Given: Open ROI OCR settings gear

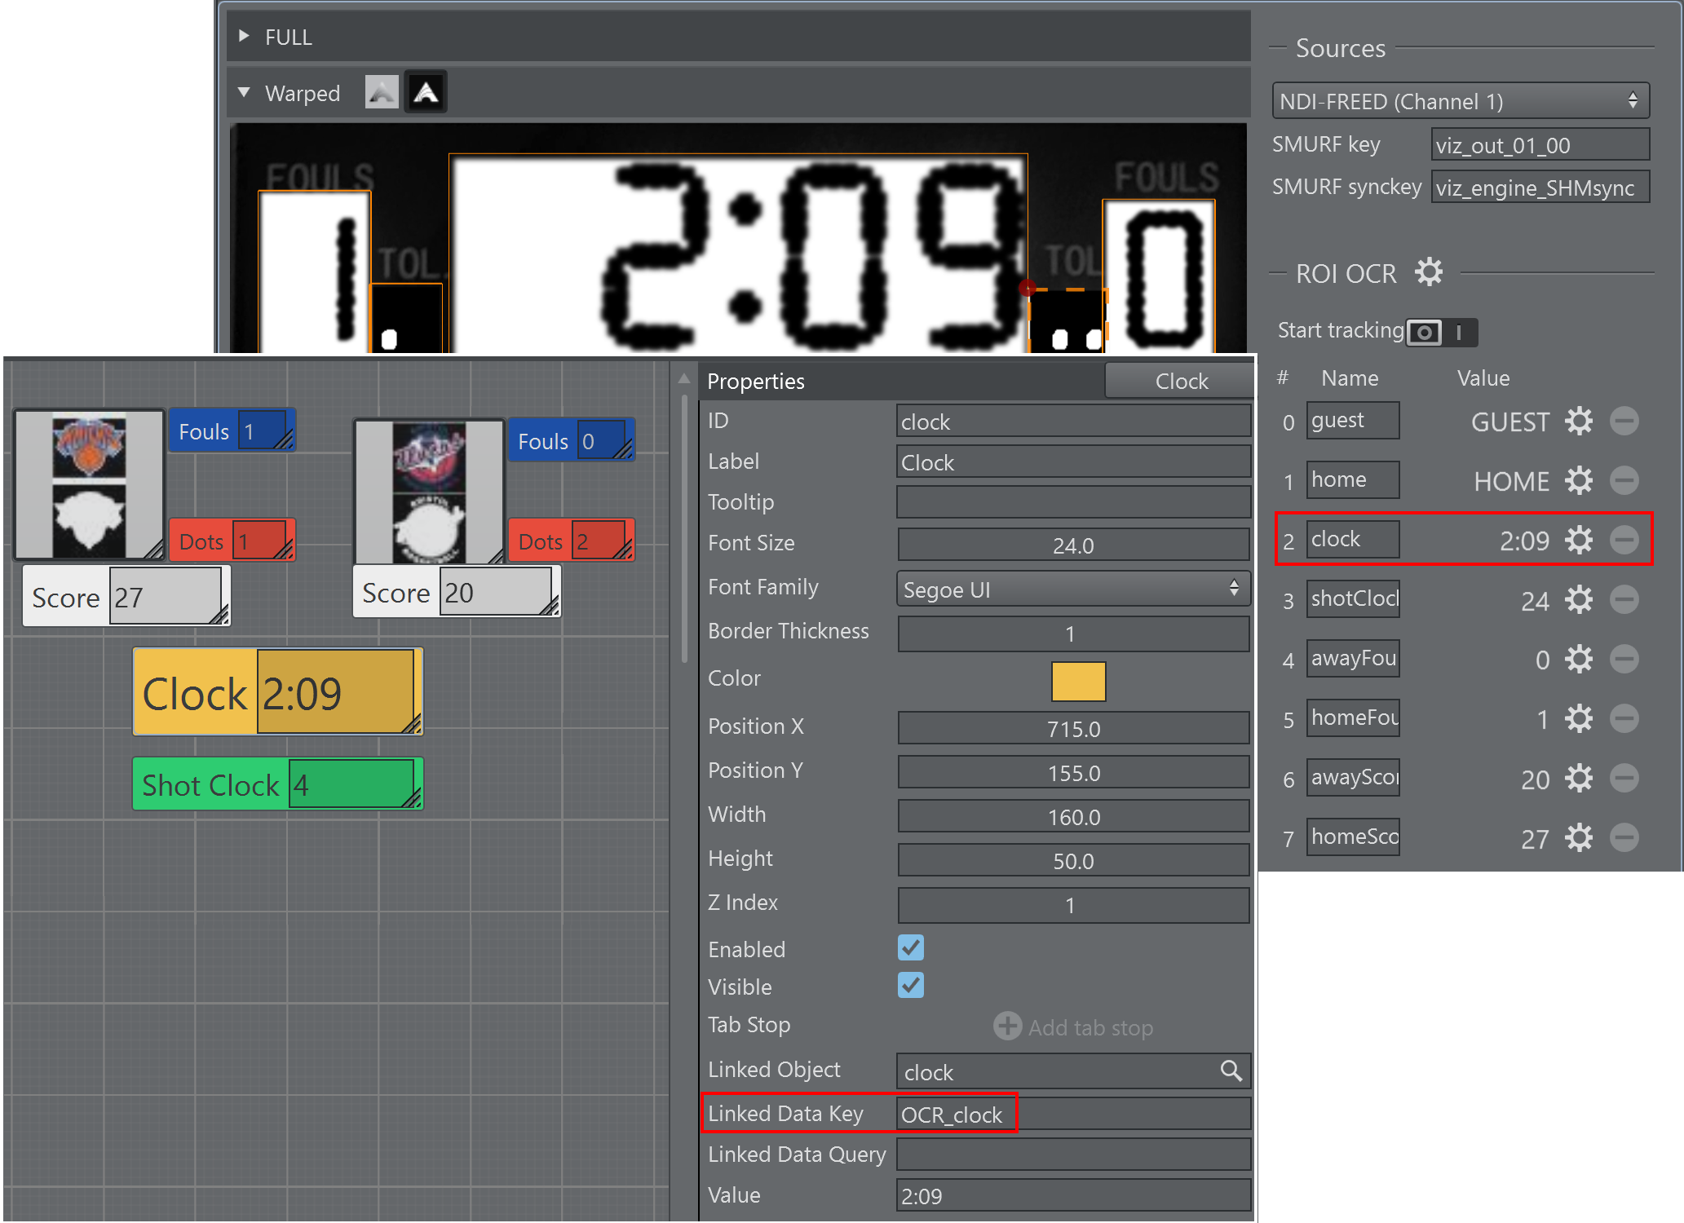Looking at the screenshot, I should [x=1428, y=272].
